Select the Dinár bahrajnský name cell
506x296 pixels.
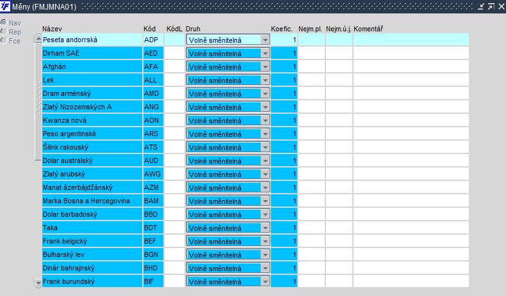92,268
